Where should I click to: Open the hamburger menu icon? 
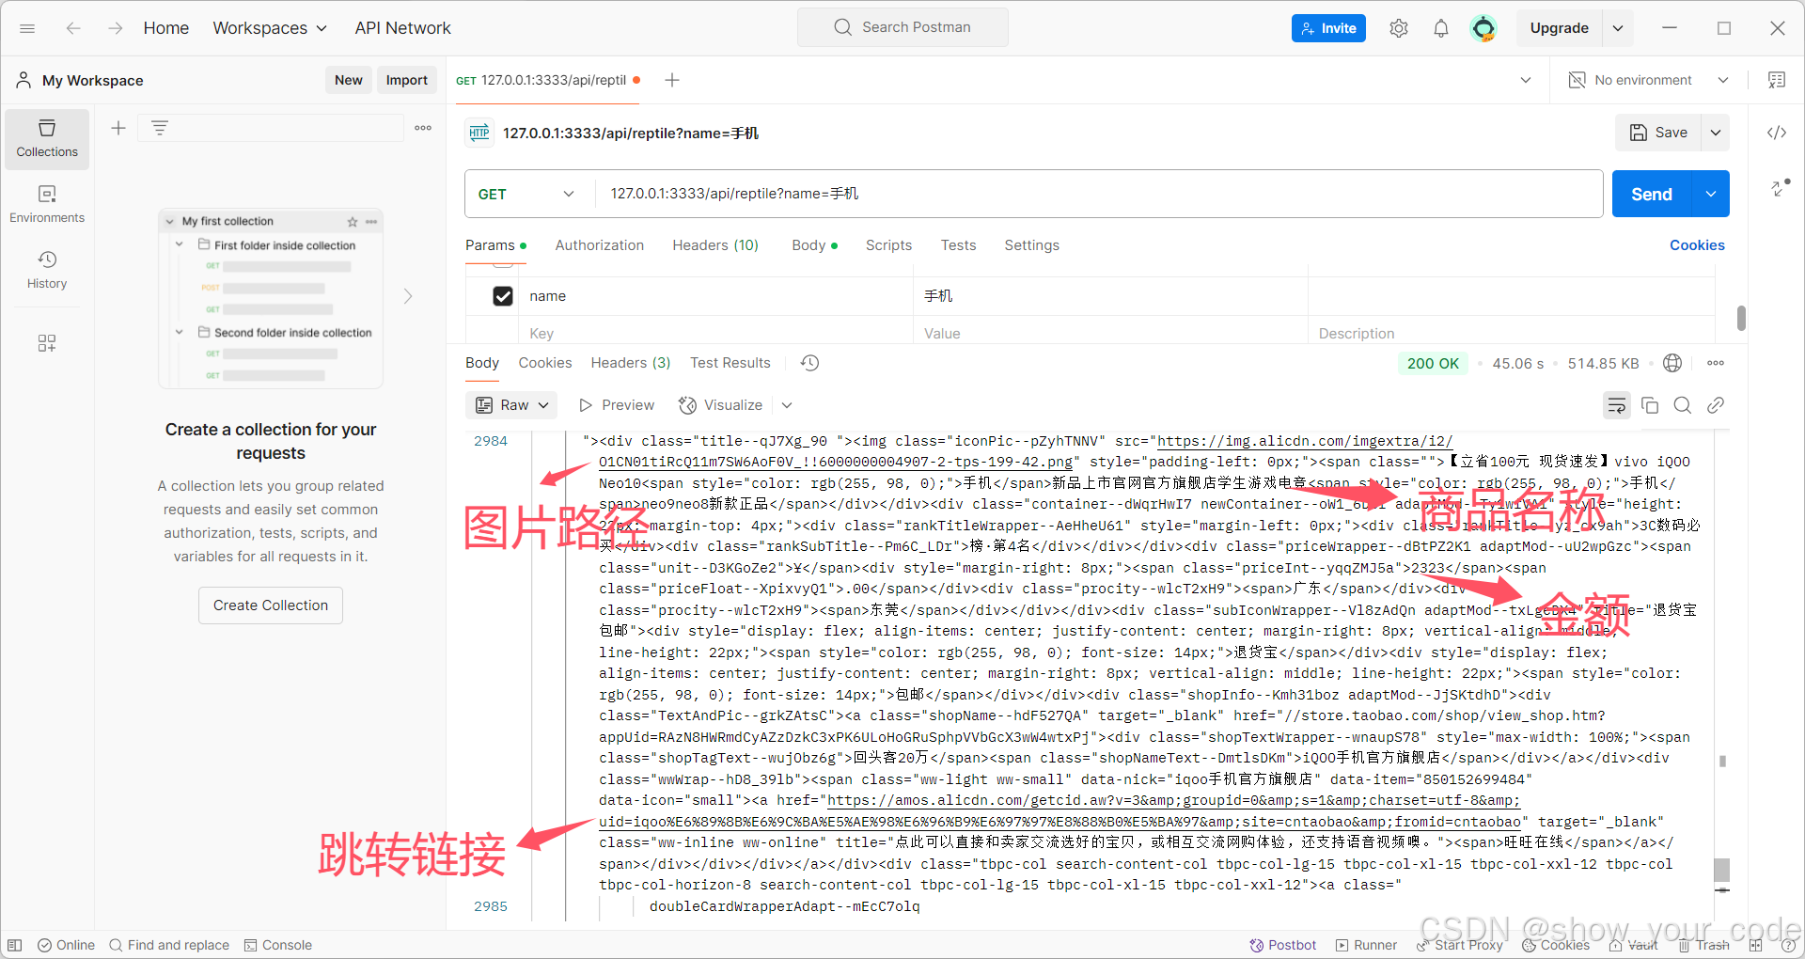tap(27, 28)
